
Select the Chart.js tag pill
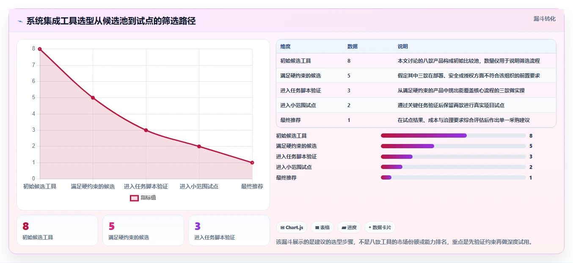coord(292,227)
